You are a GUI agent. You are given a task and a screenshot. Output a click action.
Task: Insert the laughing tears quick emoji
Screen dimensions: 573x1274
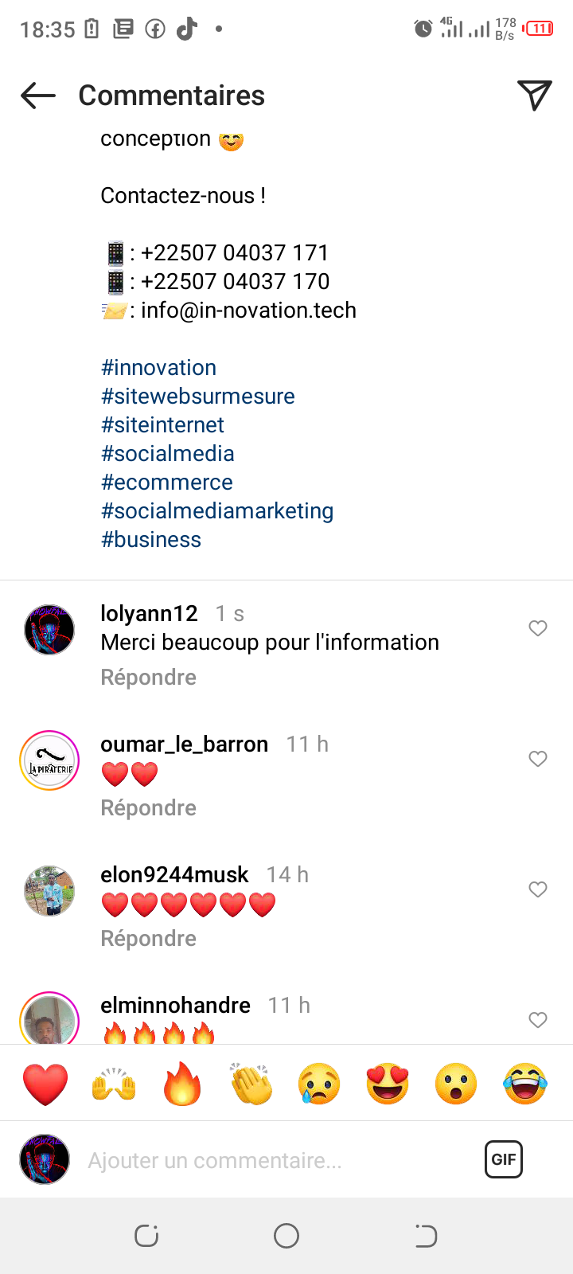click(x=525, y=1084)
